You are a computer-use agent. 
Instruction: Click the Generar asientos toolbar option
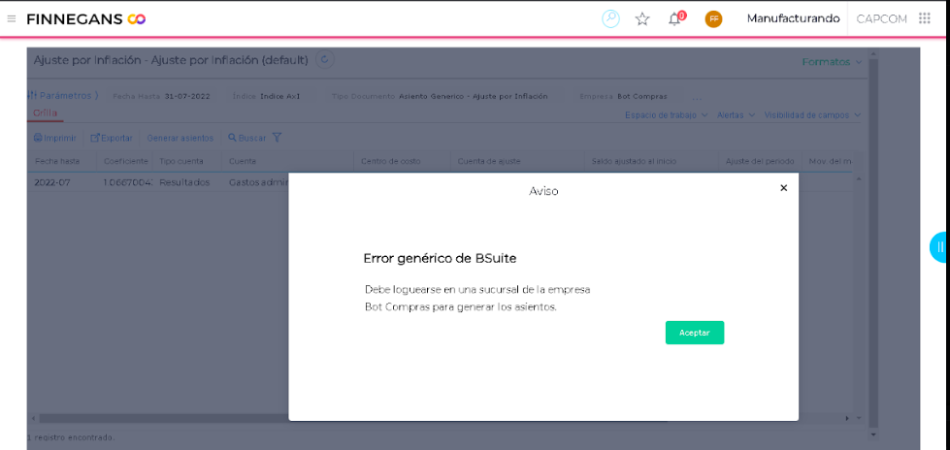[x=180, y=138]
